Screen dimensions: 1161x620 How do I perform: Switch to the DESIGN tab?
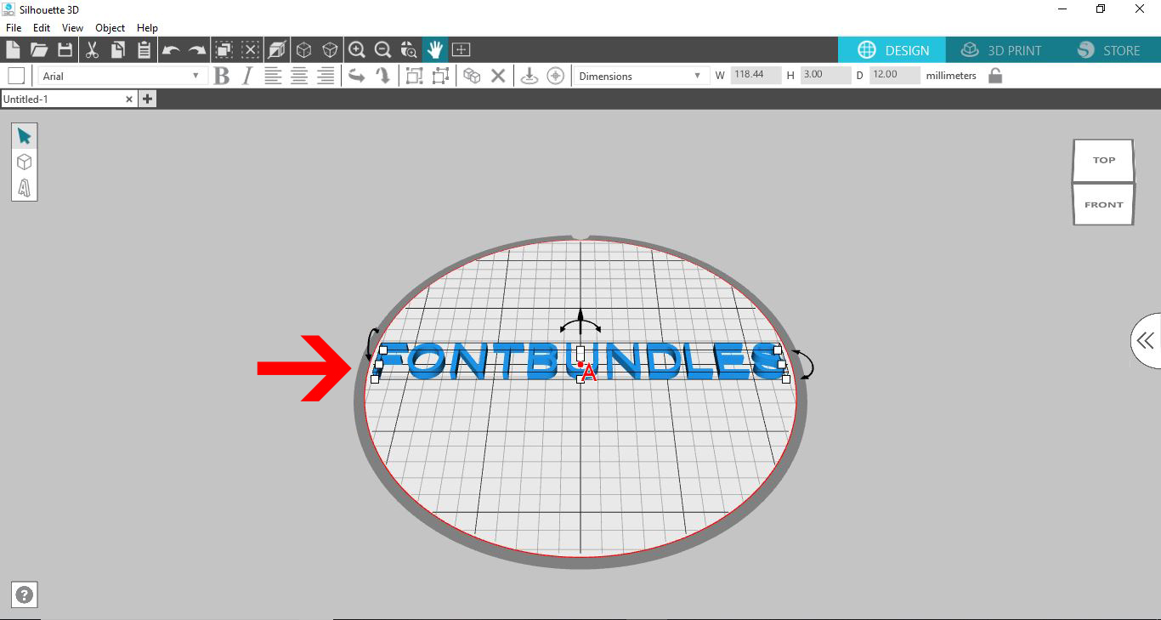coord(892,50)
